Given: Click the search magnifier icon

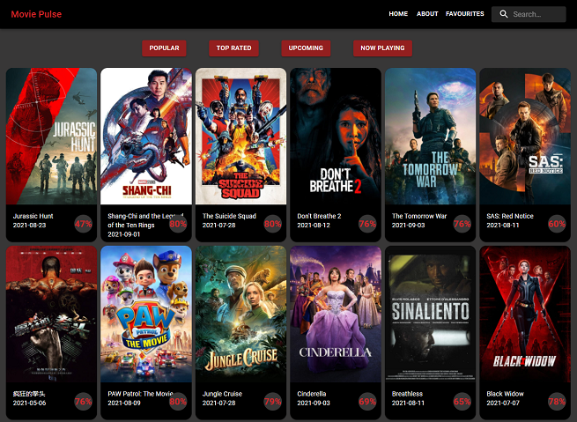Looking at the screenshot, I should [x=504, y=14].
